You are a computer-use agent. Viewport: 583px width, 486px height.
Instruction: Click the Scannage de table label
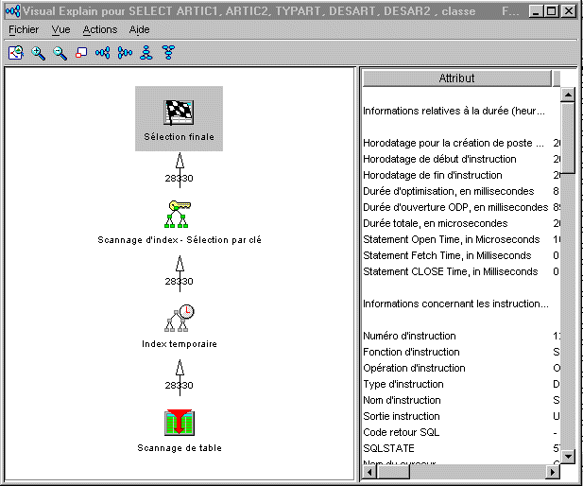point(180,447)
